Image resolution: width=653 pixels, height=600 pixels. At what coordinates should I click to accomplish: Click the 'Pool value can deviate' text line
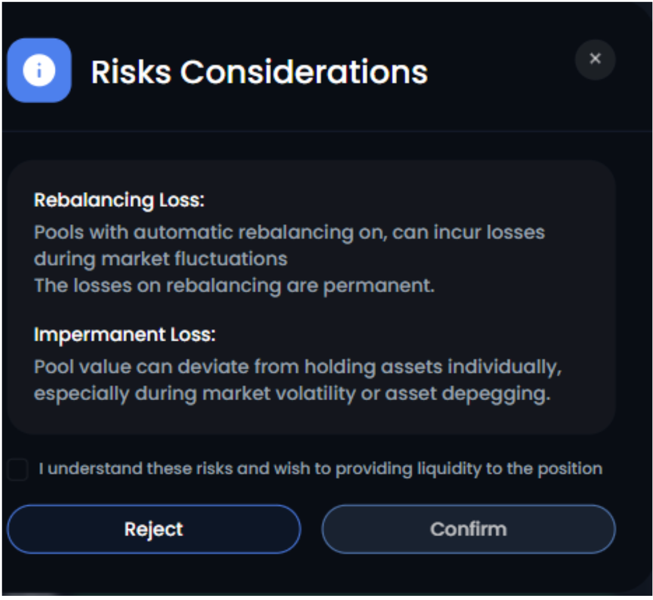pos(298,367)
